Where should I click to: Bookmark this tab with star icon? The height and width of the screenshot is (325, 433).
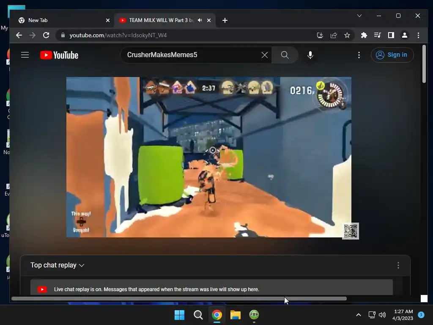pos(347,35)
